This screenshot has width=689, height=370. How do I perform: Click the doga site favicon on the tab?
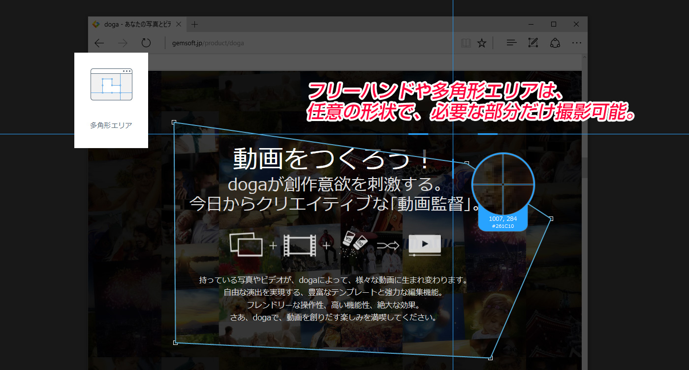[96, 24]
